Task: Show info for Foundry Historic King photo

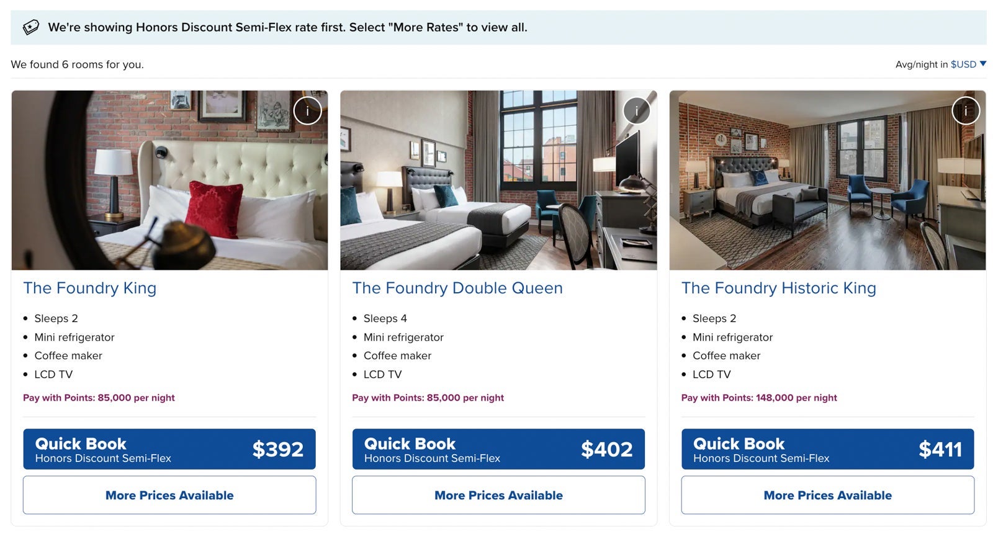Action: point(965,111)
